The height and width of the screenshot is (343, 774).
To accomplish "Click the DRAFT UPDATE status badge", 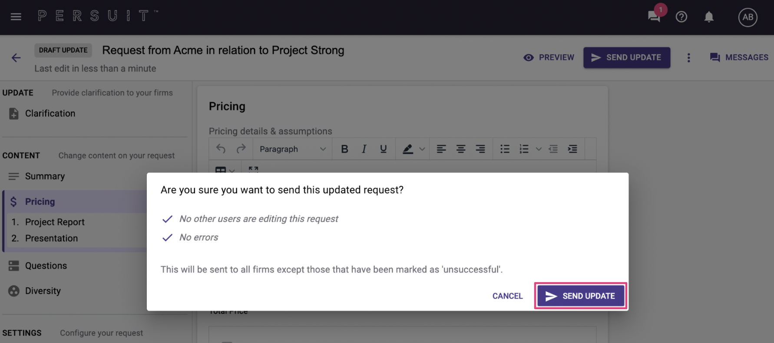I will [63, 50].
